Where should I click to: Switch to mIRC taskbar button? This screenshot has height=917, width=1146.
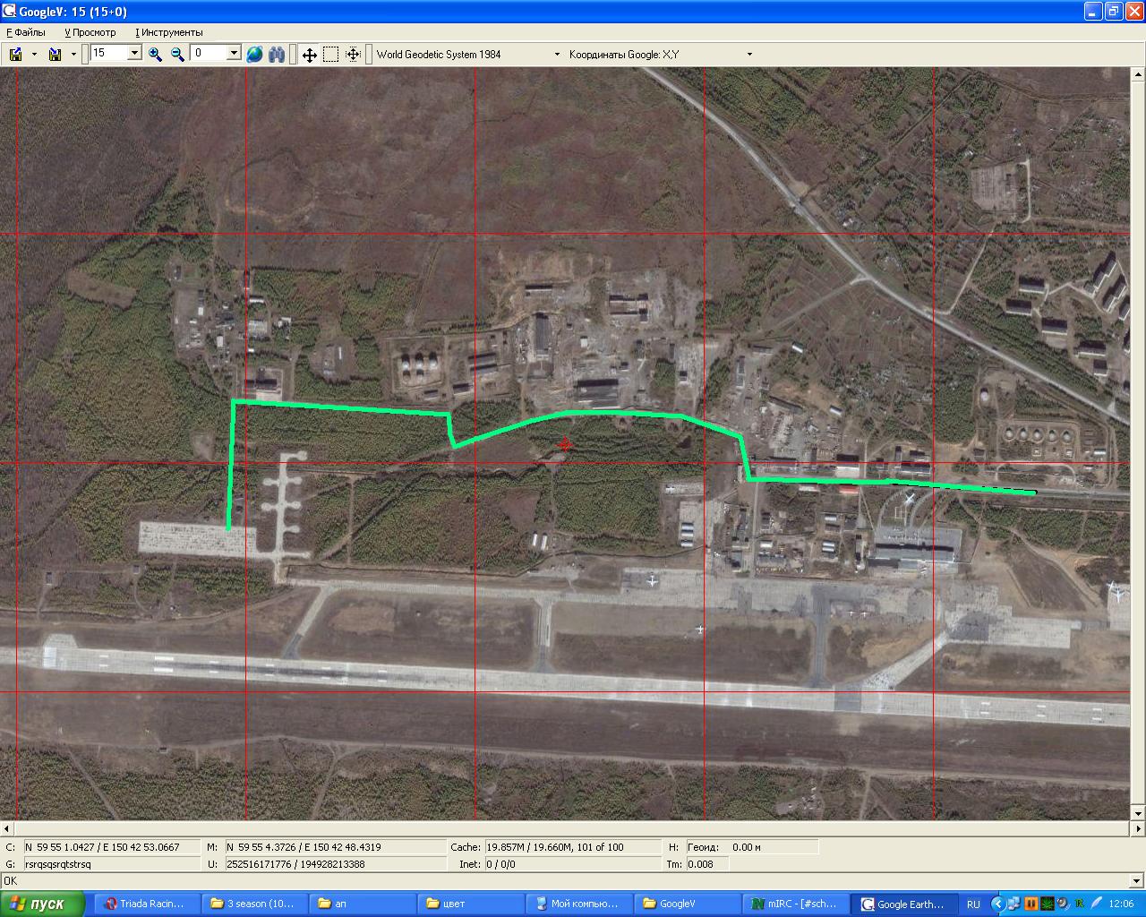[x=794, y=904]
